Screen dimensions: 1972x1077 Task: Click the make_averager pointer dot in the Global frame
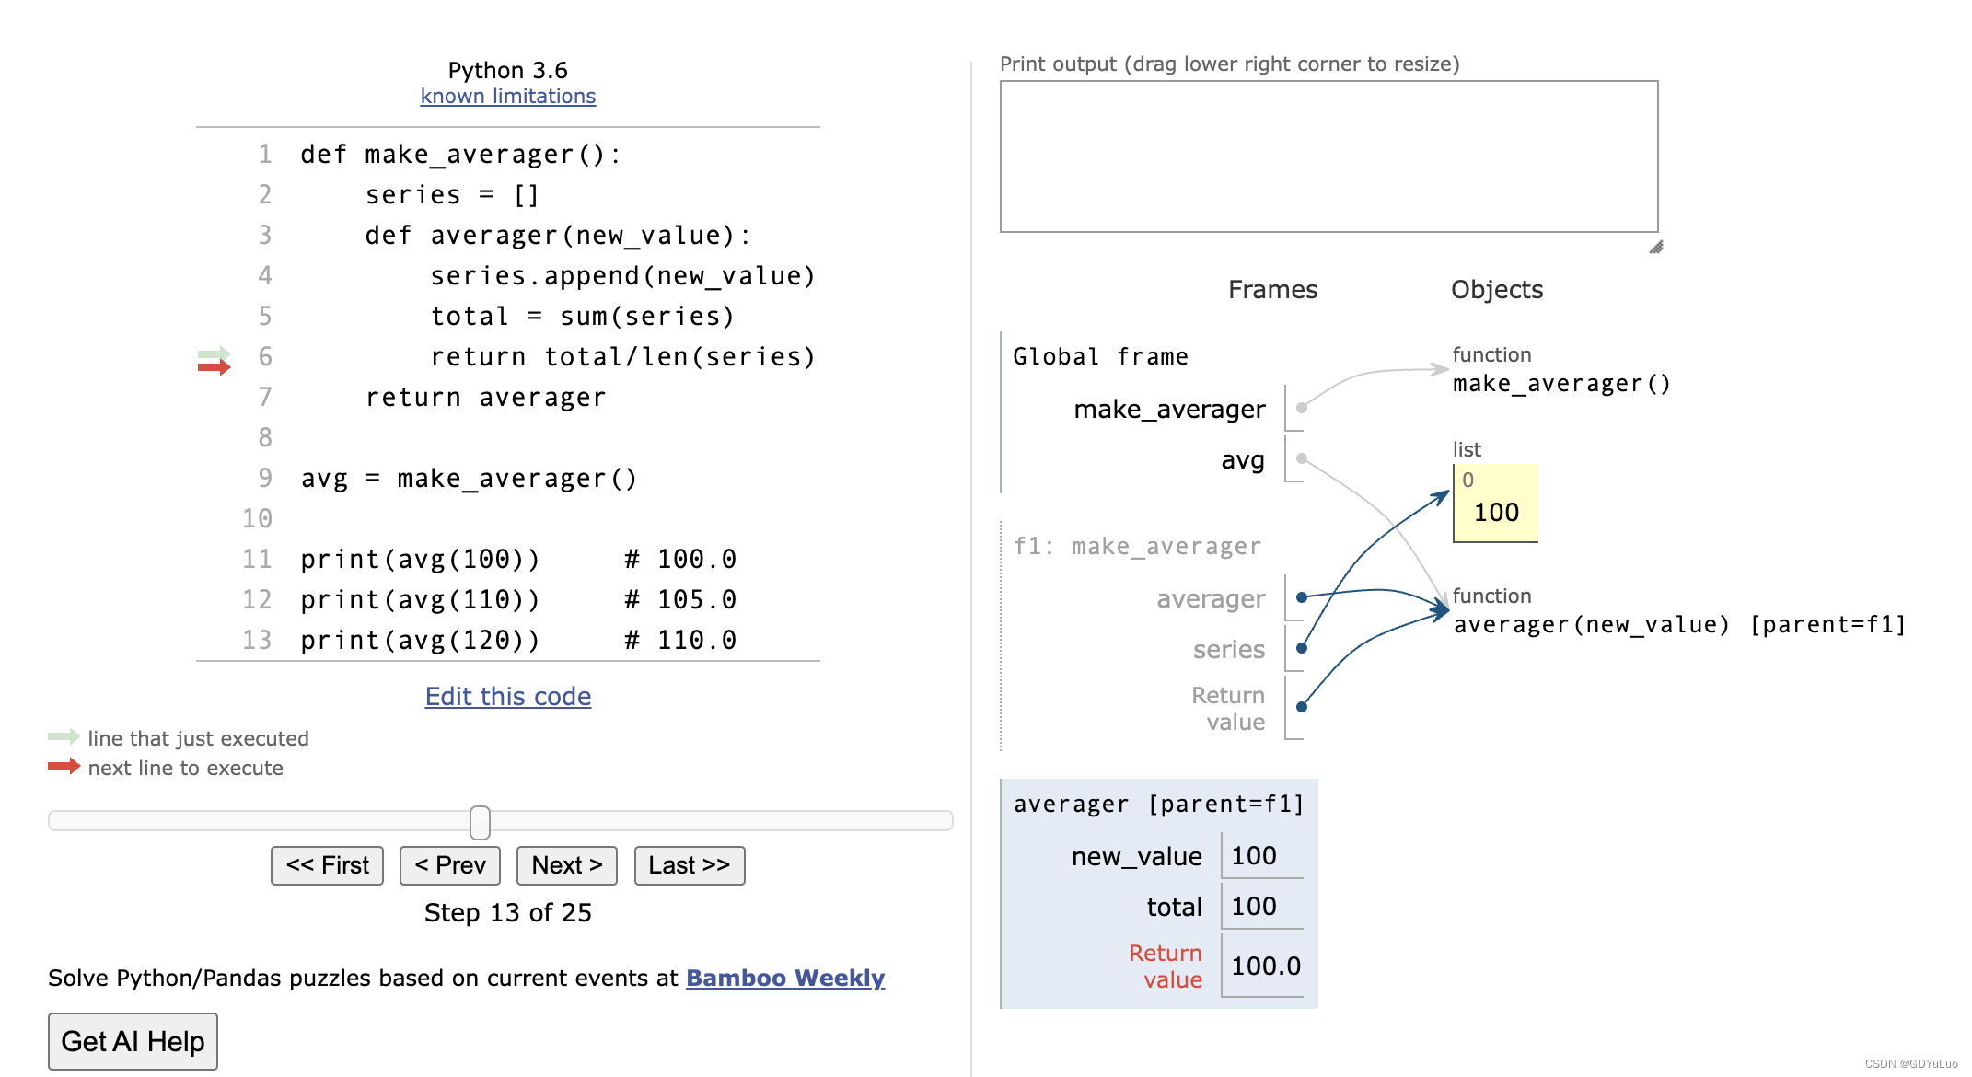tap(1302, 408)
